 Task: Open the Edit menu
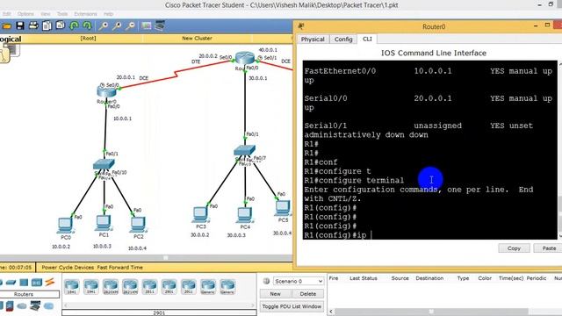coord(7,14)
